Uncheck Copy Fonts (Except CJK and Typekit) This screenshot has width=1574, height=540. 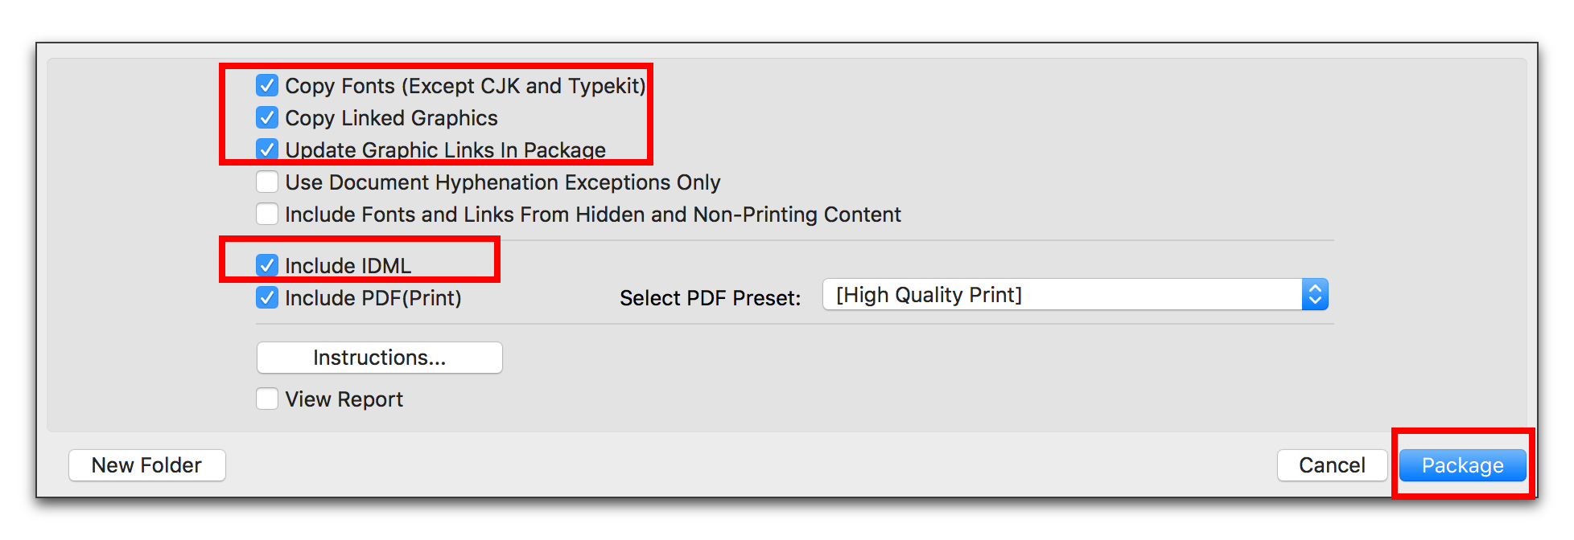coord(267,85)
